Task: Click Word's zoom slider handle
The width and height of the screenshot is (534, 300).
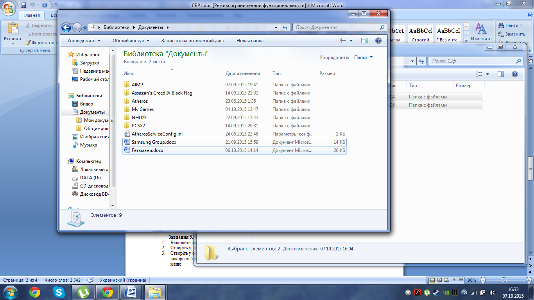Action: [x=504, y=280]
